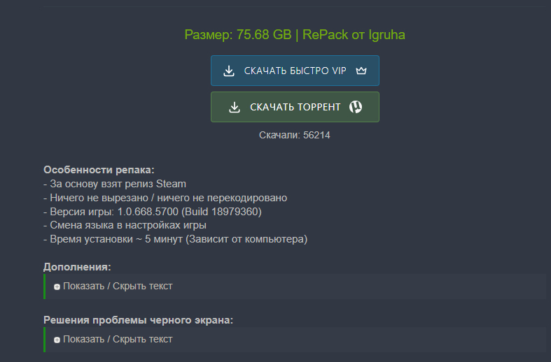Image resolution: width=551 pixels, height=362 pixels.
Task: Click the Дополнения heading
Action: 78,267
